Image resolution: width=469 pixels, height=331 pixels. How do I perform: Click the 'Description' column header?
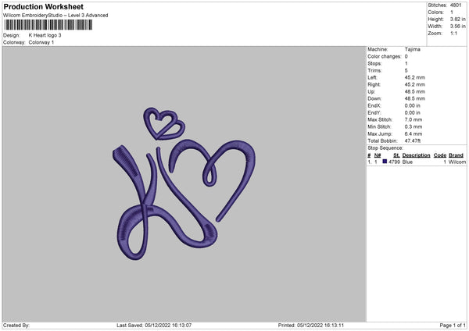tap(416, 155)
